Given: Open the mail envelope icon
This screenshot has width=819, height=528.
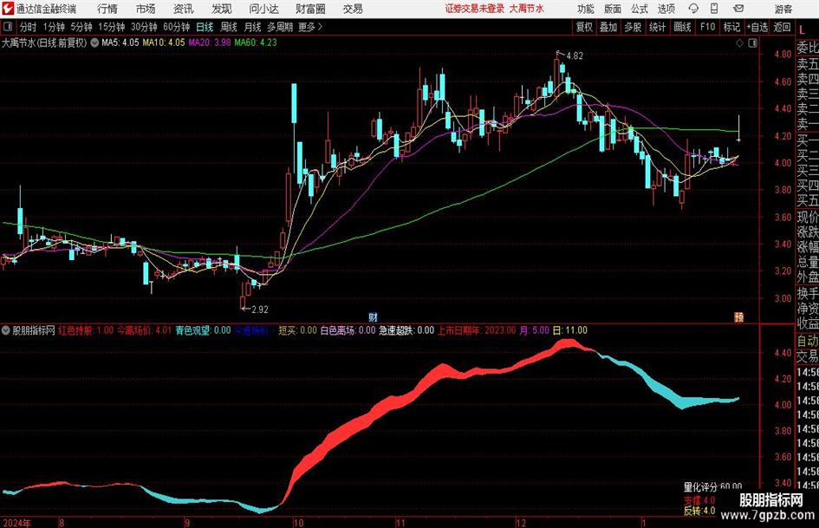Looking at the screenshot, I should (x=738, y=9).
